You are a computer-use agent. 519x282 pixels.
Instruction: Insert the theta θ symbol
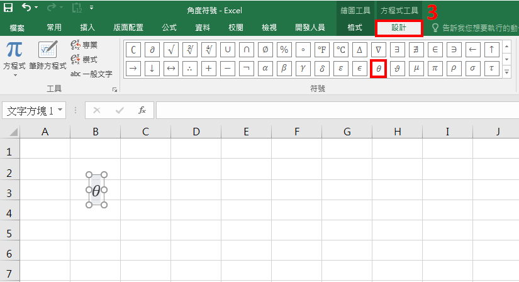click(378, 69)
